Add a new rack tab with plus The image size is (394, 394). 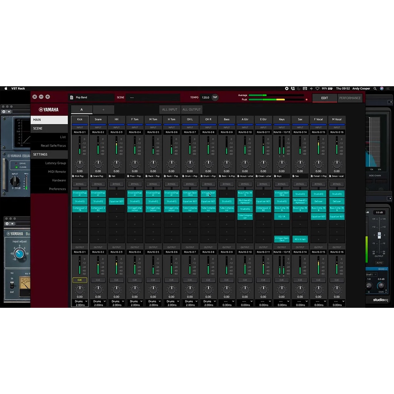coord(104,110)
